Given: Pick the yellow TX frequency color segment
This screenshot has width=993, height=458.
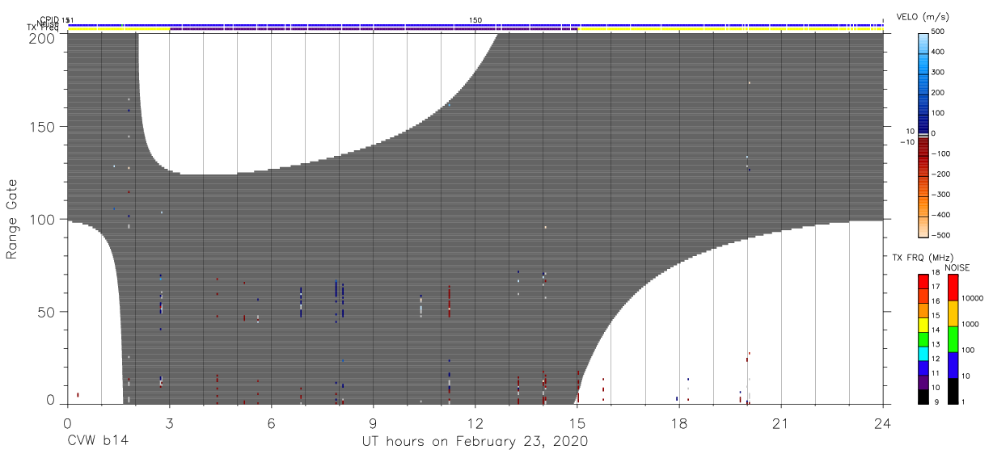Looking at the screenshot, I should coord(923,323).
